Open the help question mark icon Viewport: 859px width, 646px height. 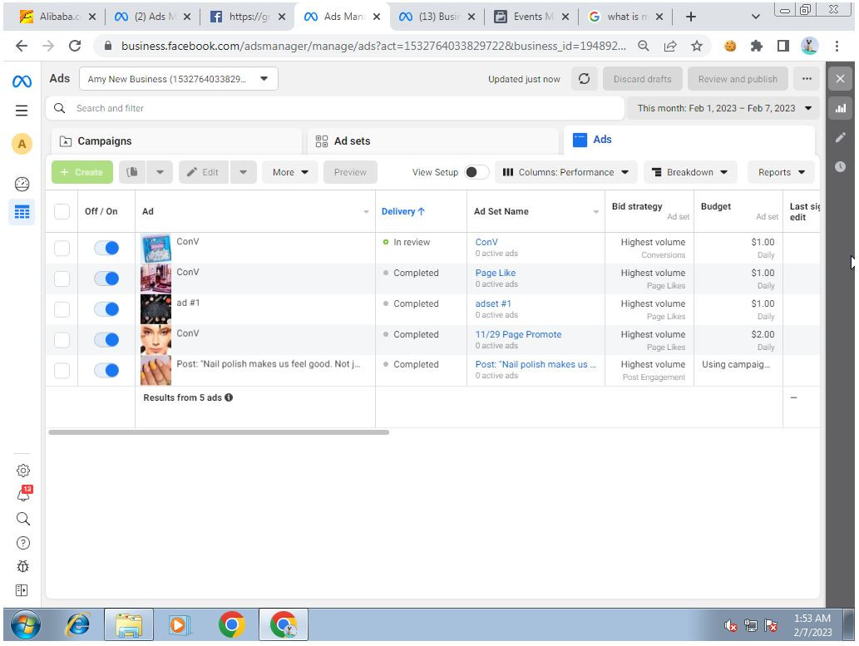pyautogui.click(x=23, y=543)
